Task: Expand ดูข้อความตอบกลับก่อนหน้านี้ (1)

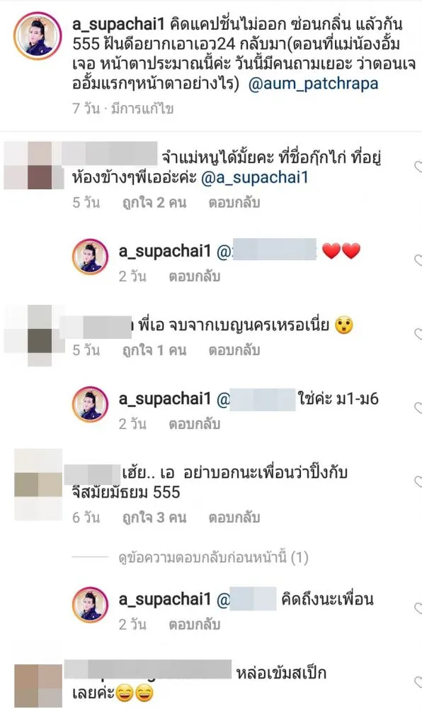Action: coord(214,558)
